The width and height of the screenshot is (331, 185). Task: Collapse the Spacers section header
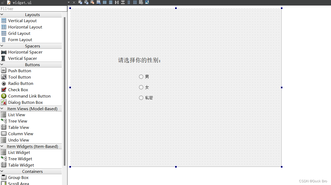[x=32, y=46]
